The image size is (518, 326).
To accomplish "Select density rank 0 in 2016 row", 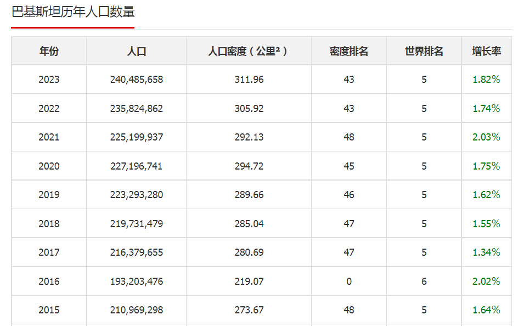I will coord(349,282).
